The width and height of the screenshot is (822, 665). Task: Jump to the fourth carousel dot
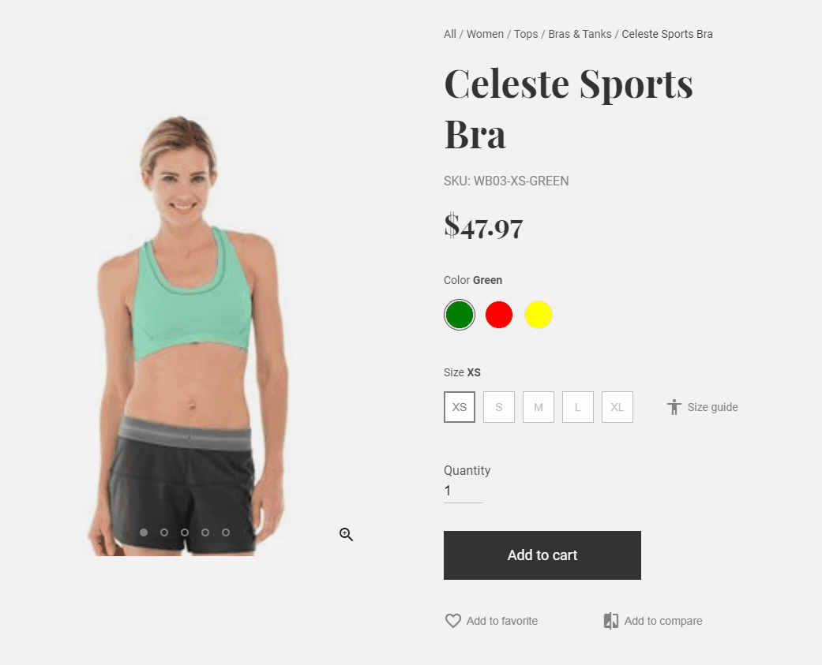coord(205,532)
